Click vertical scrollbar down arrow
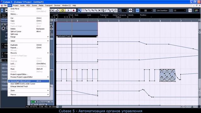 [199, 89]
